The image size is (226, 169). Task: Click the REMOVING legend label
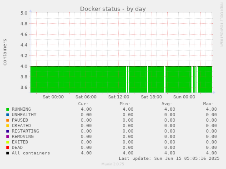23,137
